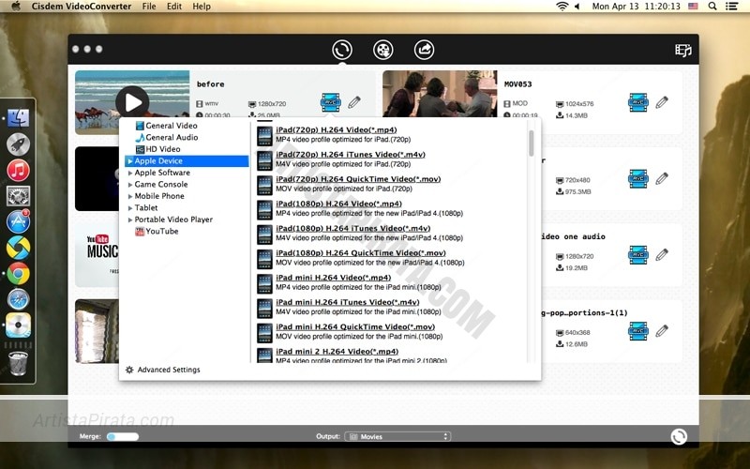Open the film reel rip tab
The width and height of the screenshot is (750, 469).
(383, 50)
